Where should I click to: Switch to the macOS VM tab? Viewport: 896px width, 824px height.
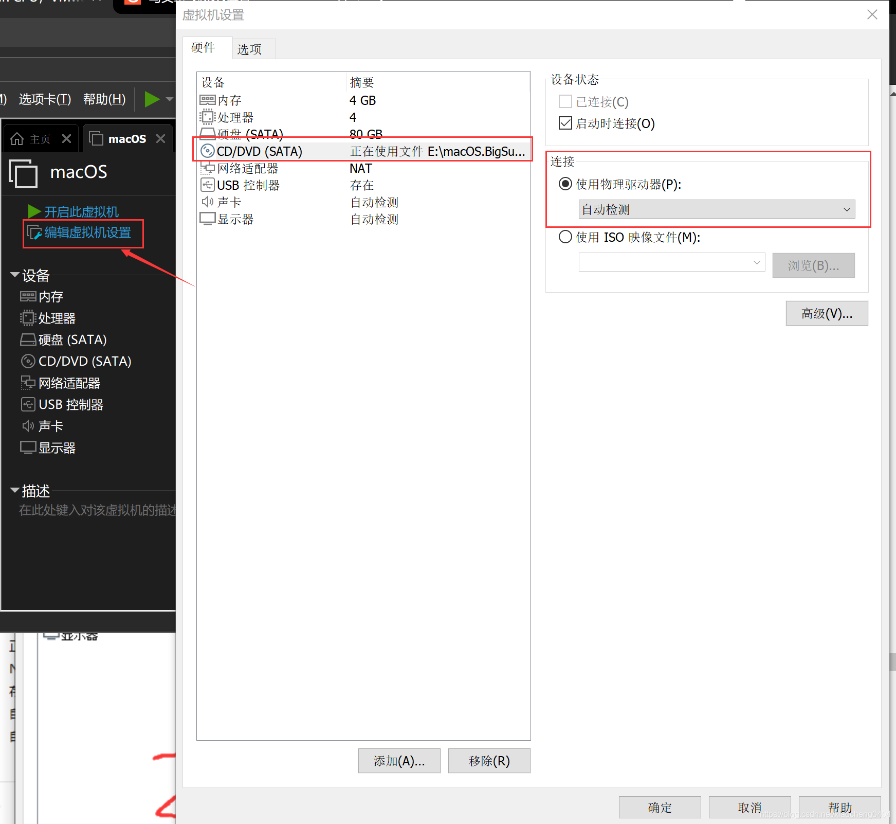tap(126, 139)
